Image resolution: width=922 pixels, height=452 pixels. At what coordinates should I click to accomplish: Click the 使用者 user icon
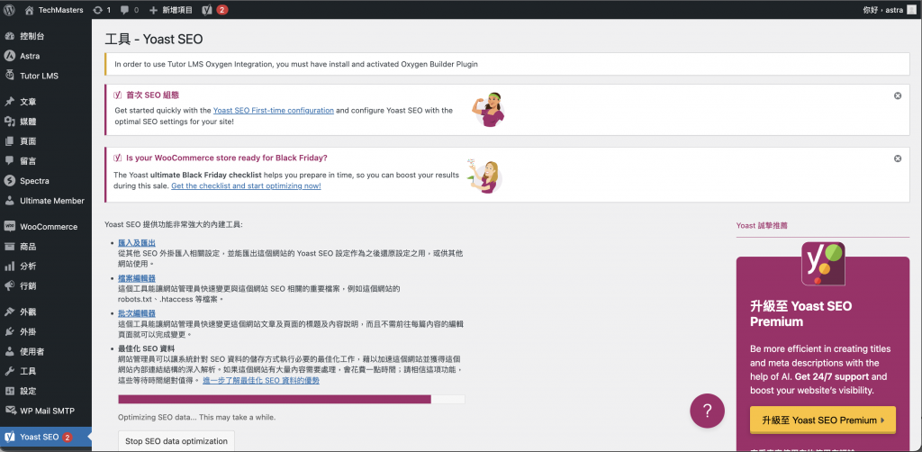(9, 351)
